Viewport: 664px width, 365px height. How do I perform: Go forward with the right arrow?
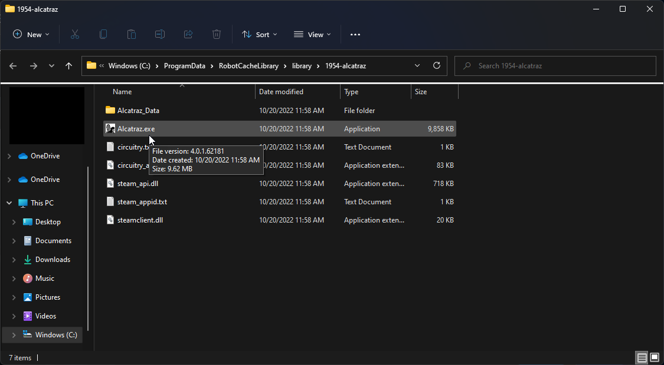(x=34, y=66)
